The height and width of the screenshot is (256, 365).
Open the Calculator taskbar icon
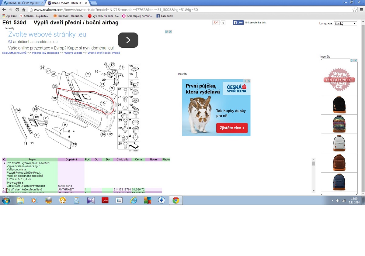point(77,200)
